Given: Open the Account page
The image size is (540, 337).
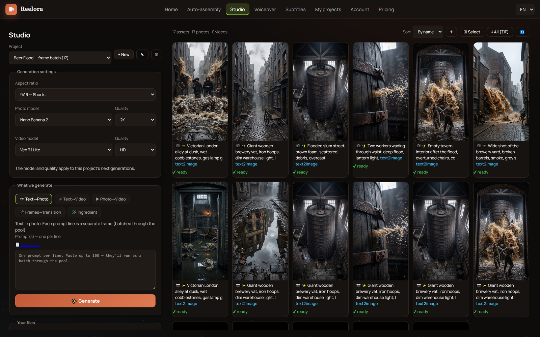Looking at the screenshot, I should coord(360,9).
